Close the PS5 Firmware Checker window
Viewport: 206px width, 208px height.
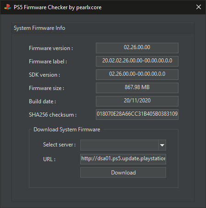click(199, 7)
